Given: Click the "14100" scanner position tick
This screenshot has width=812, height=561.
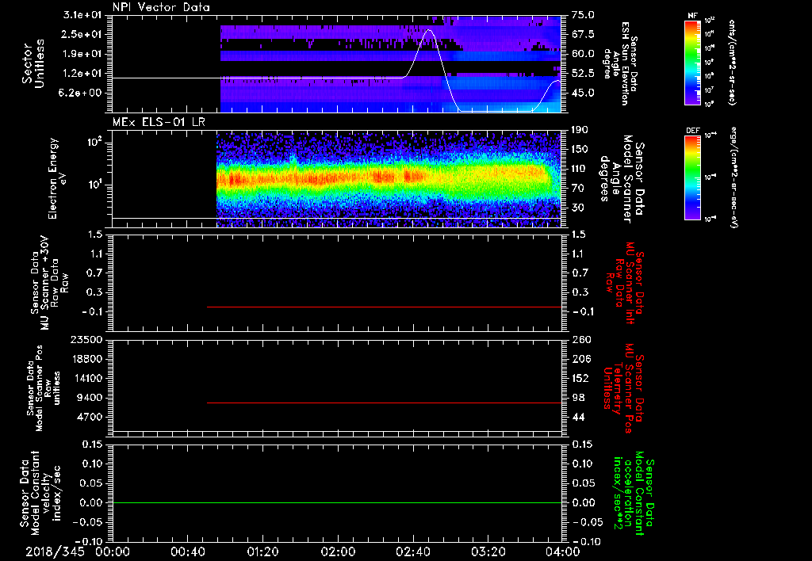Looking at the screenshot, I should [86, 378].
